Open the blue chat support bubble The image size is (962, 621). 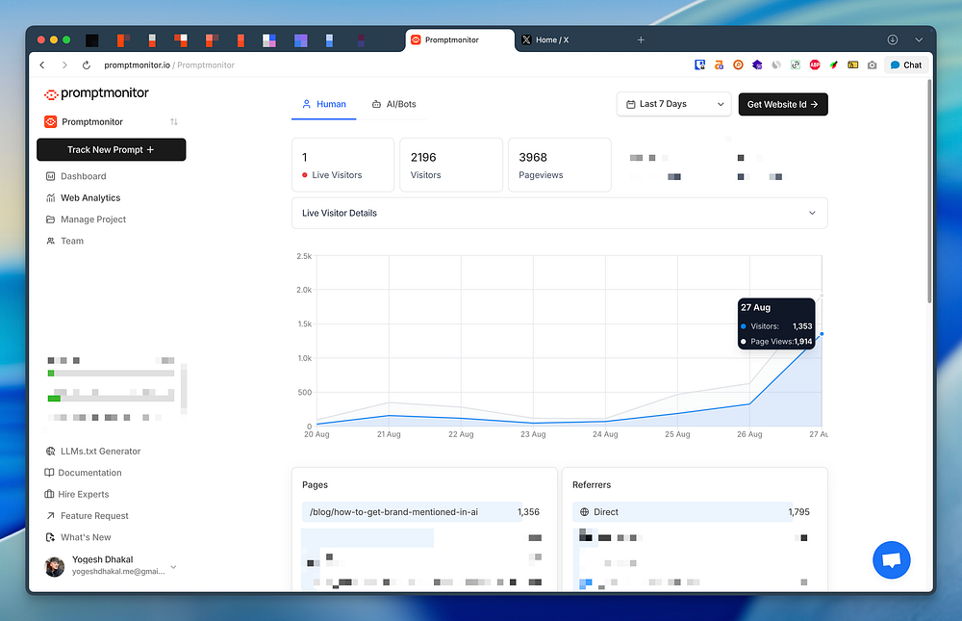click(x=892, y=559)
